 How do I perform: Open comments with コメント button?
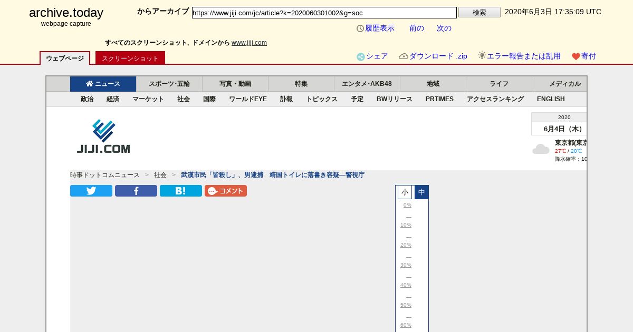226,191
